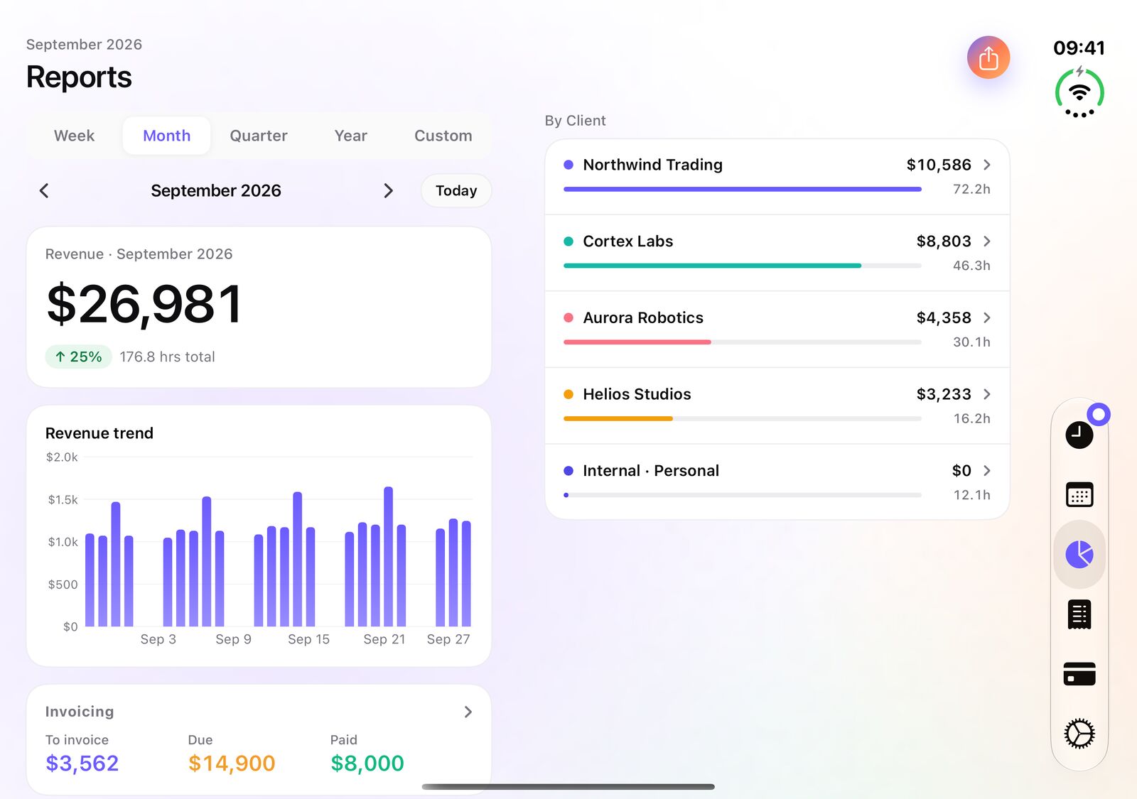Open the payments card sidebar icon
Screen dimensions: 1137x799
1079,673
